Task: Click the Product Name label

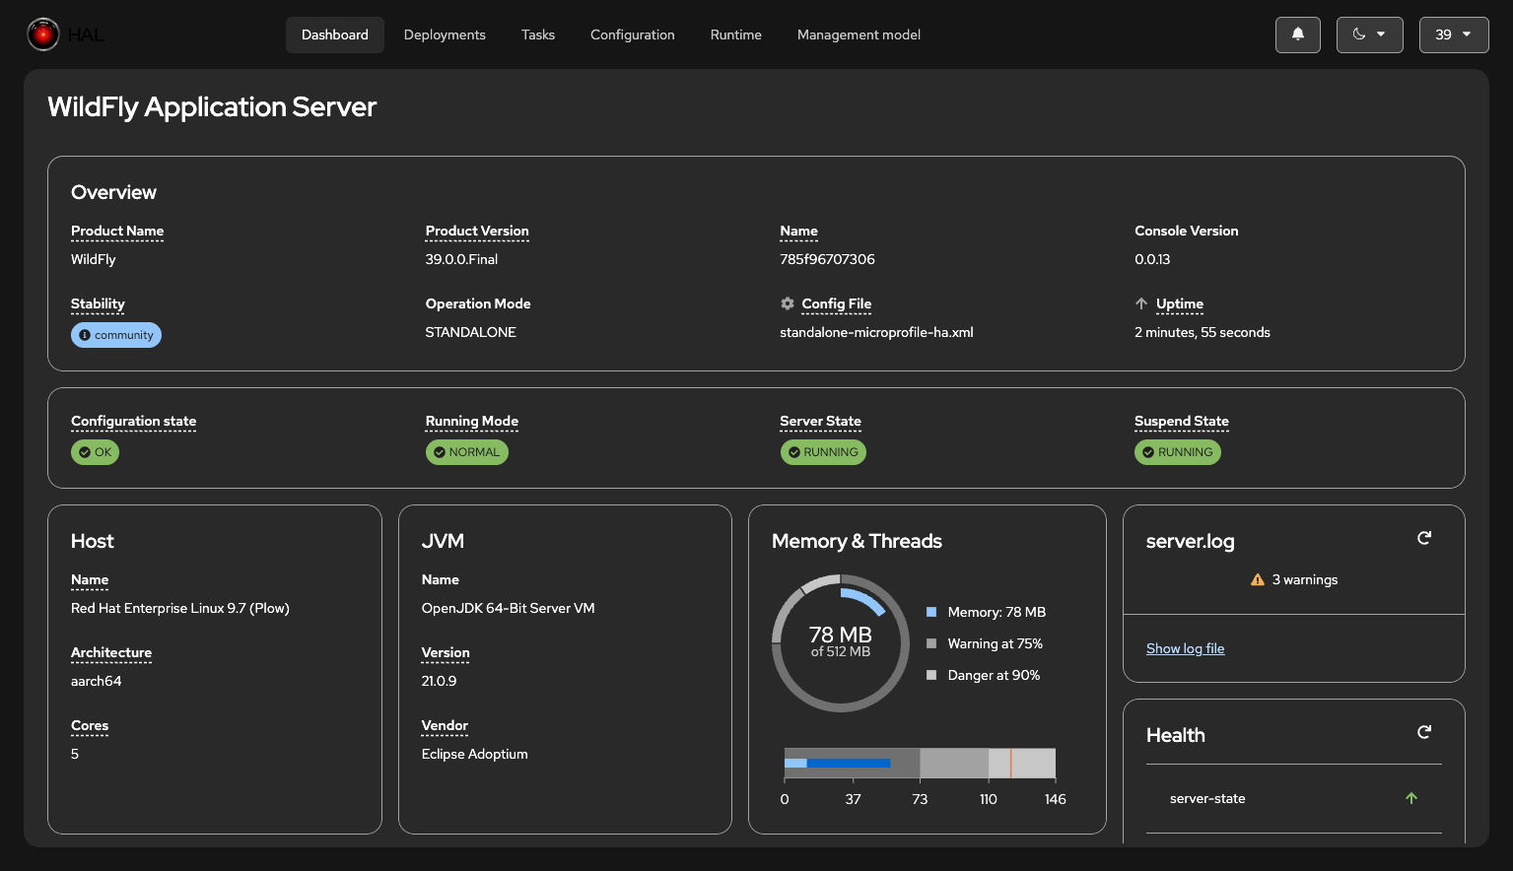Action: pos(117,231)
